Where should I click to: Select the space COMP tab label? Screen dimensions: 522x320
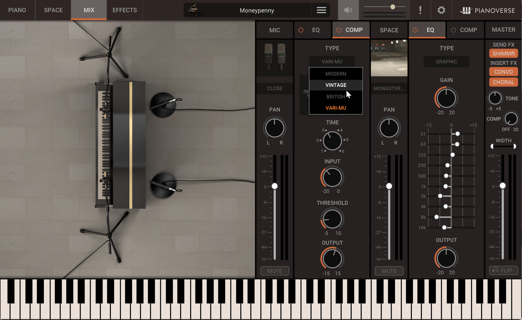click(468, 30)
